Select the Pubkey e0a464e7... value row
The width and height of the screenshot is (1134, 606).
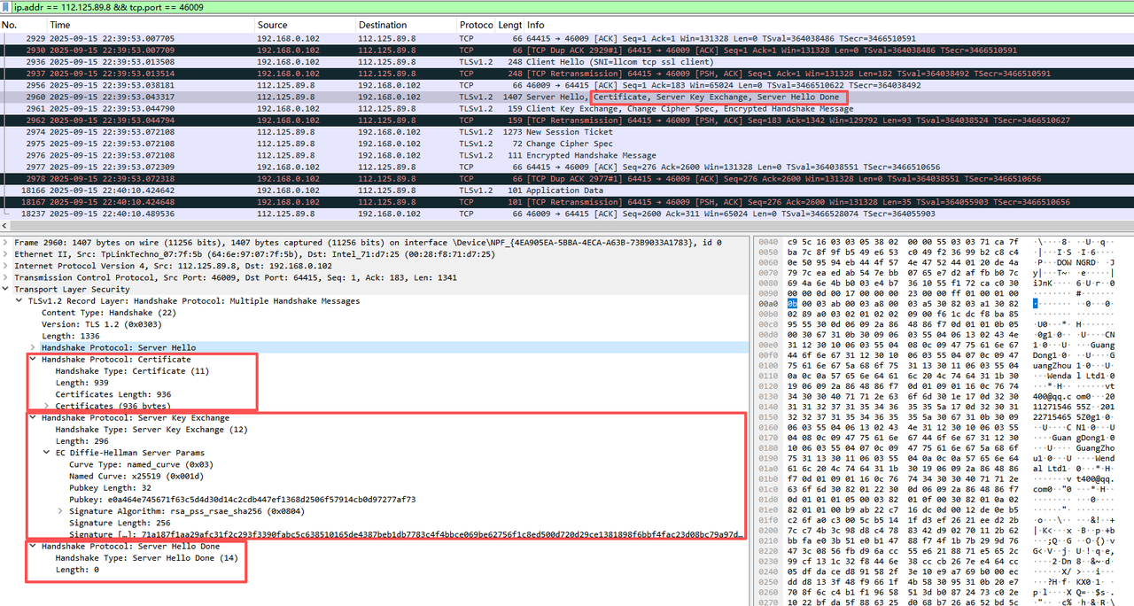[243, 500]
